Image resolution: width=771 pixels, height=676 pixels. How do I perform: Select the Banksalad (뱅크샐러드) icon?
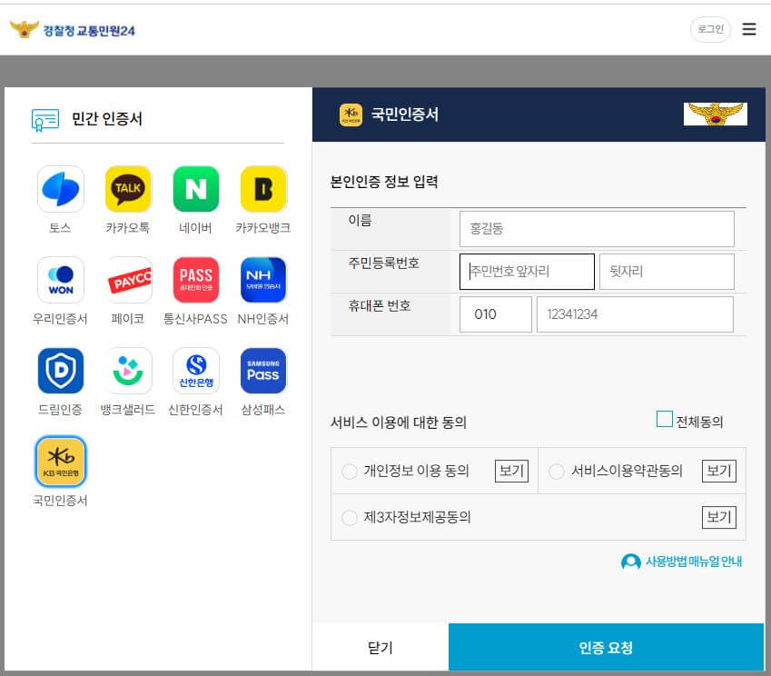click(x=128, y=371)
